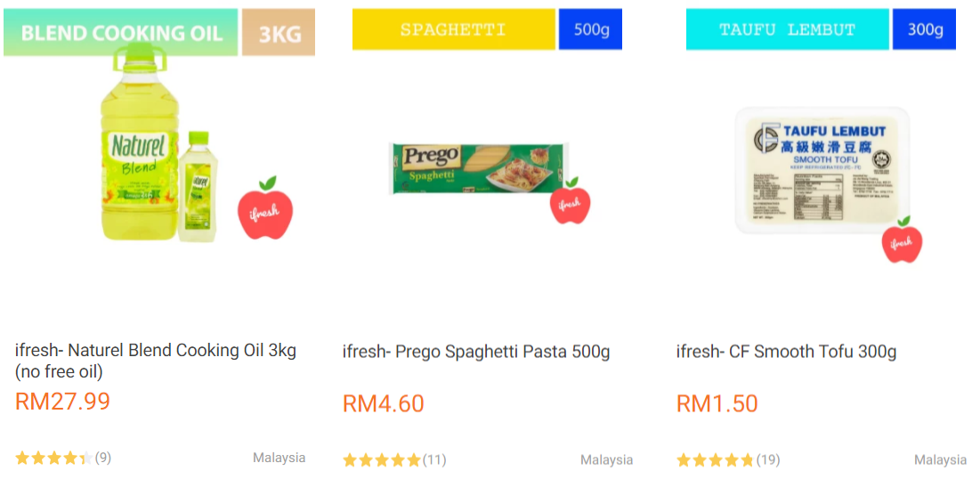Select the Taufu Lembut tofu pack image

(x=822, y=169)
